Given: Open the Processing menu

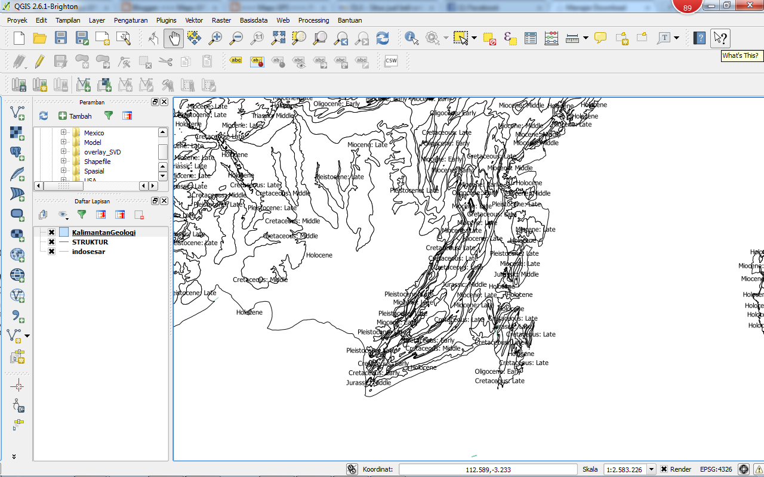Looking at the screenshot, I should (313, 20).
